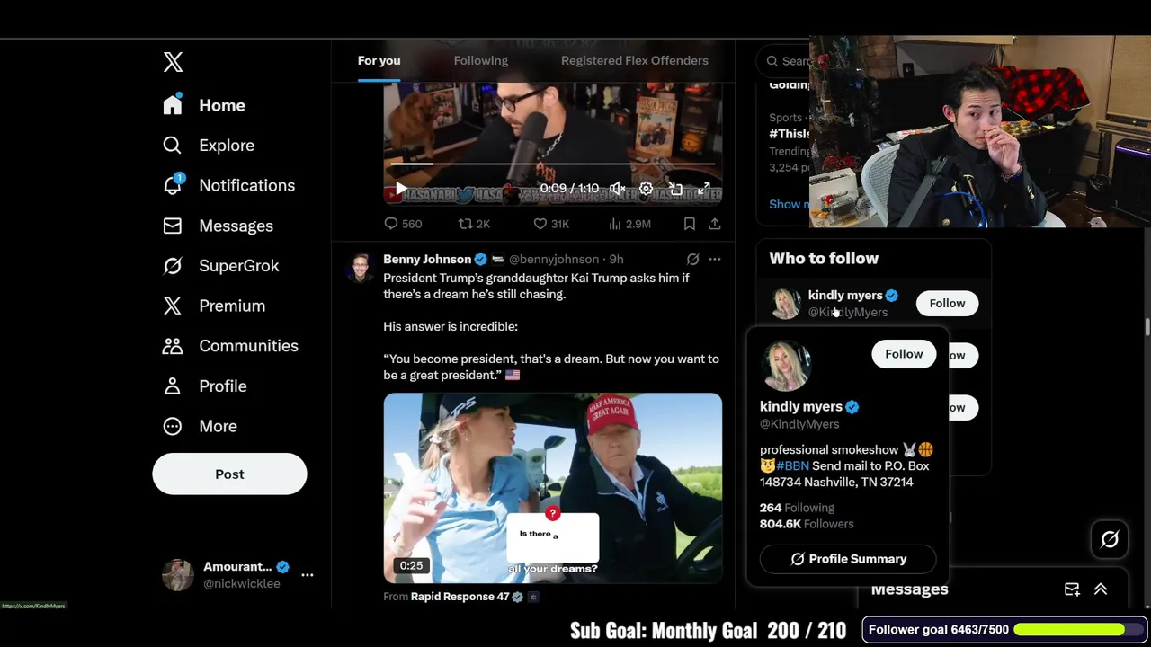Click Grok icon on Benny Johnson post
Image resolution: width=1151 pixels, height=647 pixels.
click(x=692, y=259)
